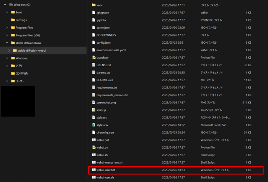Screen dimensions: 268x182
Task: Click the venv folder icon
Action: click(x=93, y=5)
